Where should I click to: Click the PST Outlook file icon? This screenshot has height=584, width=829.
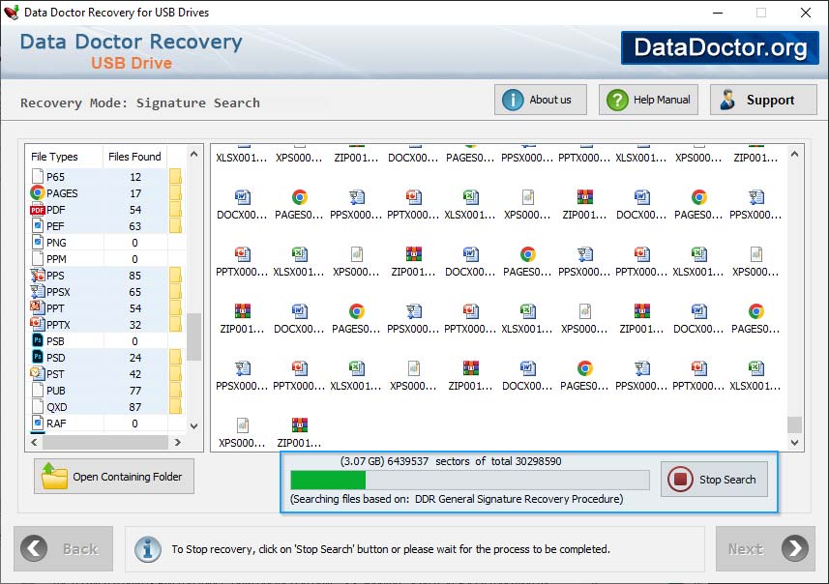pyautogui.click(x=38, y=373)
